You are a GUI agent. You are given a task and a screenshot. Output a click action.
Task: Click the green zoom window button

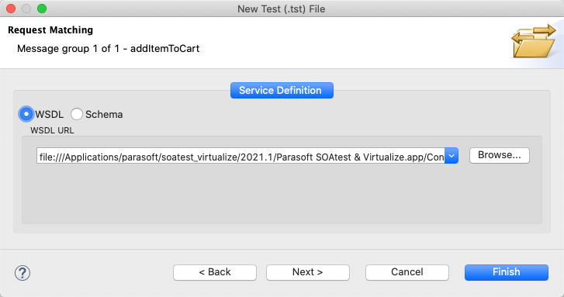point(42,9)
